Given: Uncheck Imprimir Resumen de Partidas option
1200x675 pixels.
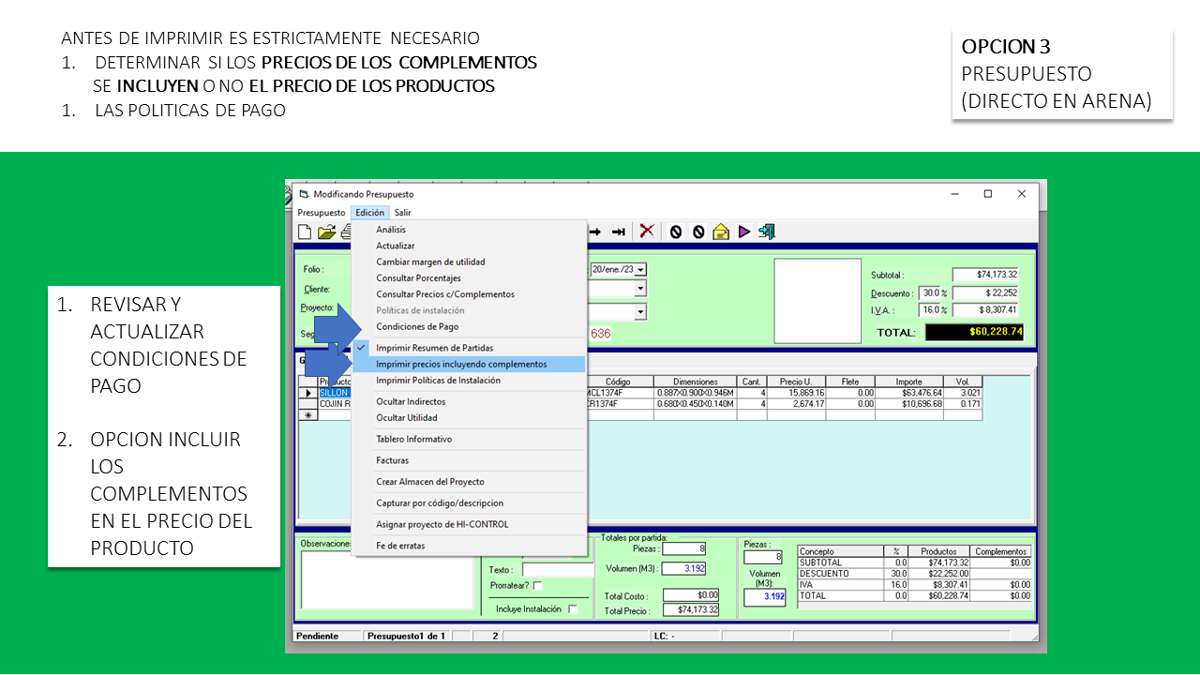Looking at the screenshot, I should [x=434, y=348].
